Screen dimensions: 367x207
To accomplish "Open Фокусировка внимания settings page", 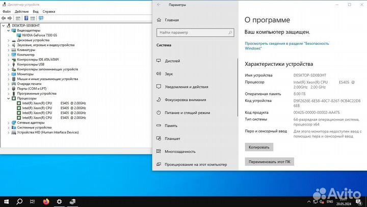I will (186, 100).
